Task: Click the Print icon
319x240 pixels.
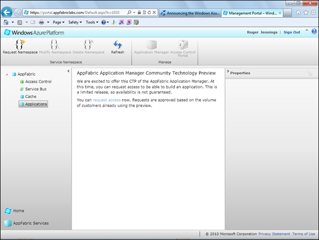Action: (41, 22)
